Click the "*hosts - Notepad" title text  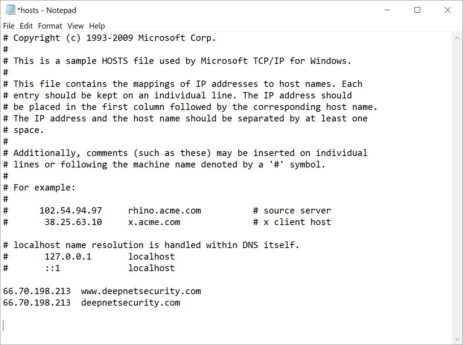pyautogui.click(x=47, y=10)
